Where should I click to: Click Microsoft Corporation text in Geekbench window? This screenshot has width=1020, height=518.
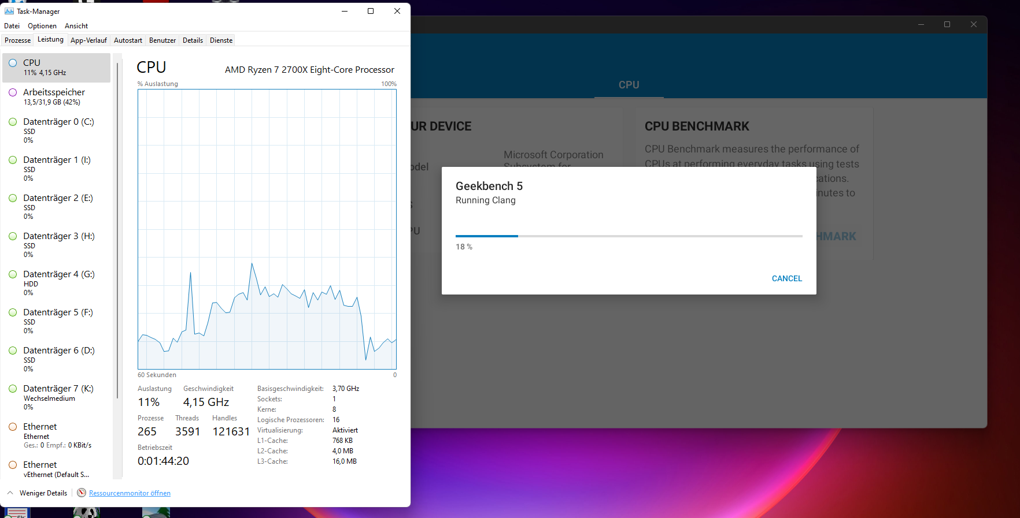[553, 155]
